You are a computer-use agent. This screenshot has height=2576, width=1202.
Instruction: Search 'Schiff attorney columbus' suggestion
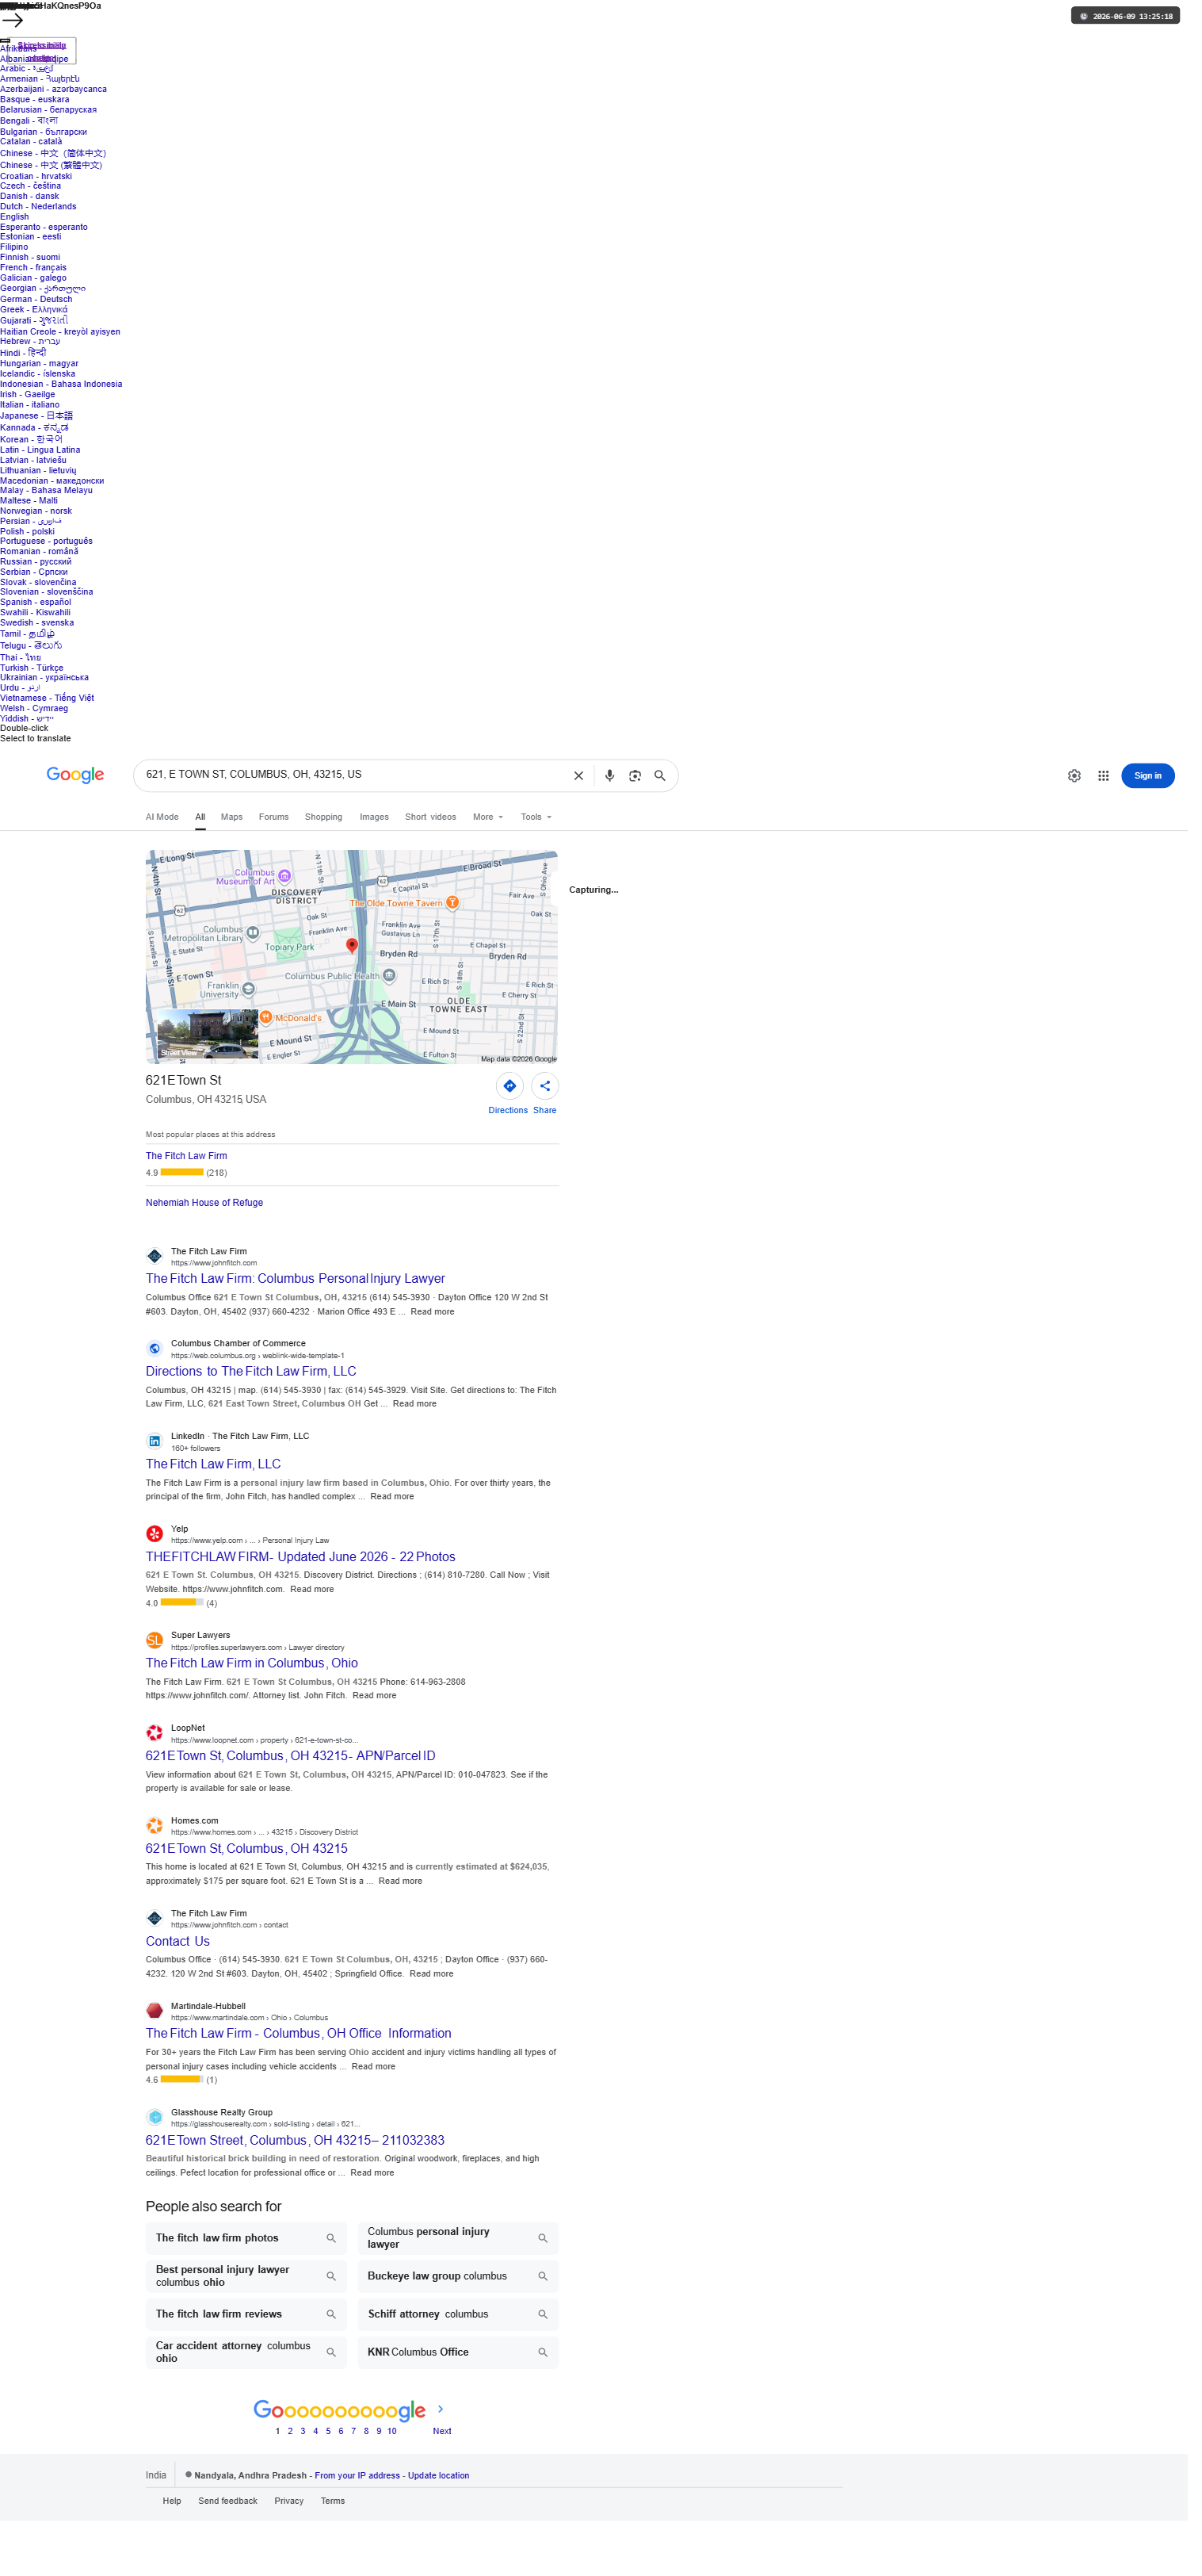coord(464,2341)
